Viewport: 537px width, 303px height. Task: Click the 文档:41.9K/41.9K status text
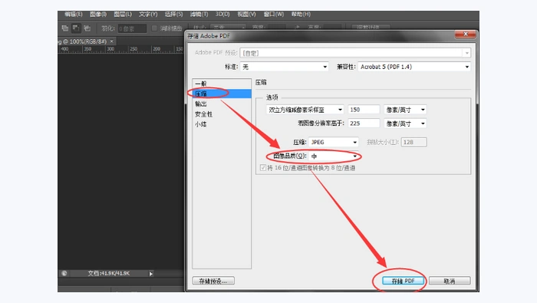click(x=109, y=273)
